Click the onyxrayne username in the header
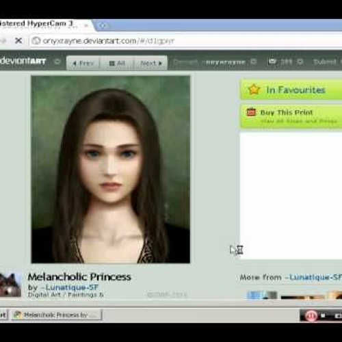The image size is (342, 342). 225,62
